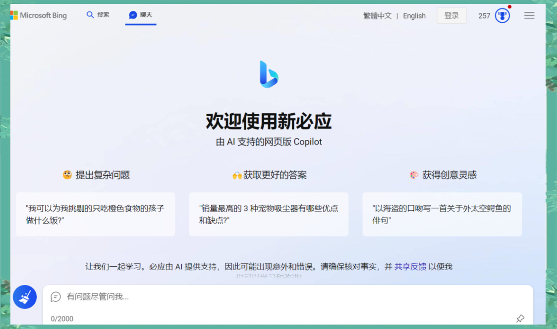Image resolution: width=557 pixels, height=329 pixels.
Task: Click the 获得创意灵感 heading
Action: pyautogui.click(x=449, y=175)
